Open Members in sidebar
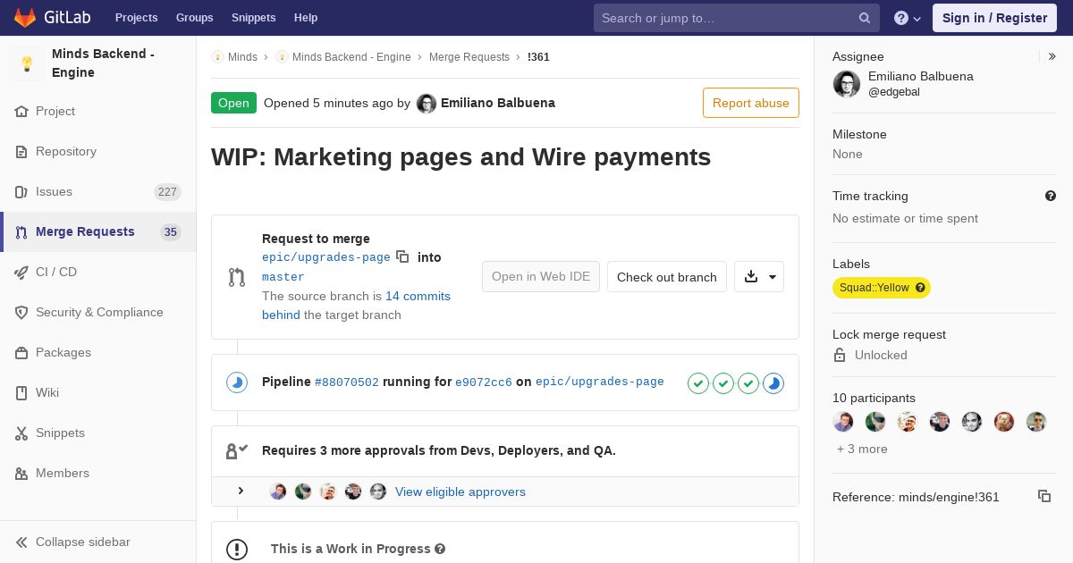The width and height of the screenshot is (1073, 563). tap(97, 473)
